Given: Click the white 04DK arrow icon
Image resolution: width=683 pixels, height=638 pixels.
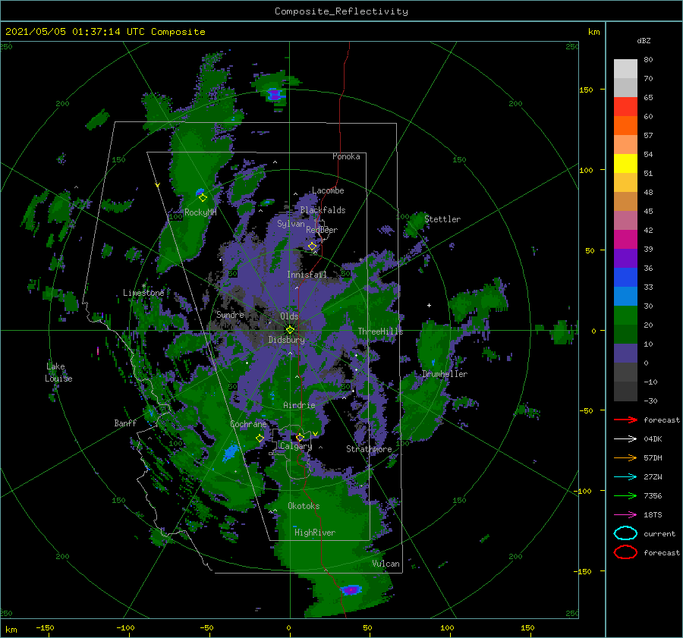Looking at the screenshot, I should click(x=625, y=439).
